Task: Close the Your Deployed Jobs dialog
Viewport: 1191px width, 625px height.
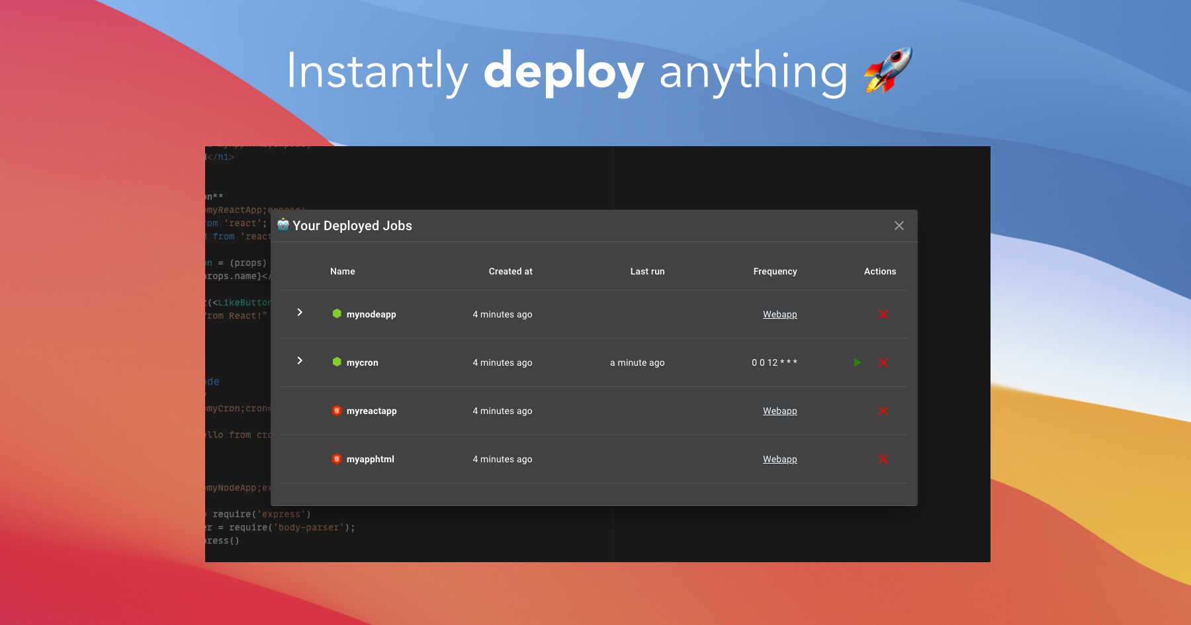Action: click(899, 226)
